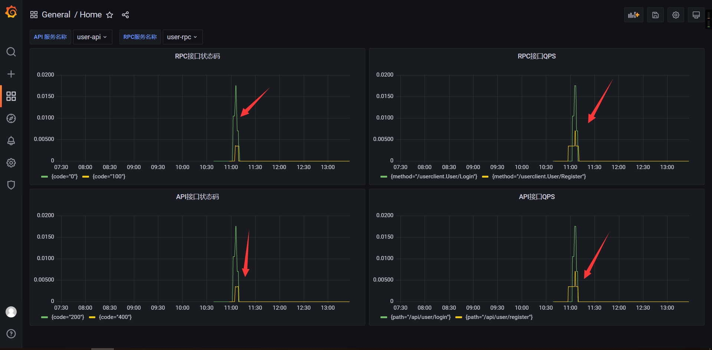
Task: Toggle the {code="0"} legend series
Action: (65, 176)
